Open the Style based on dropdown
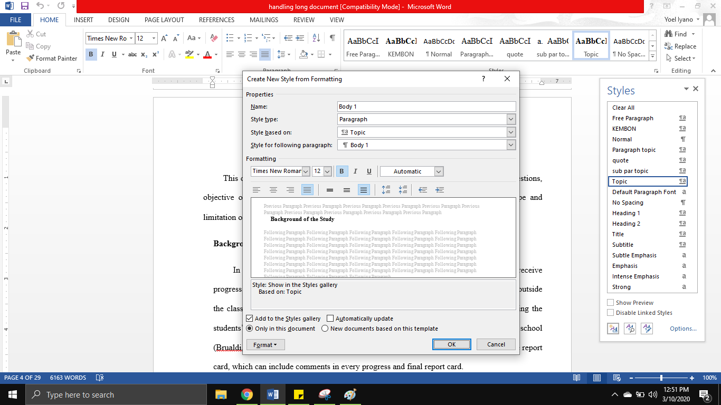721x405 pixels. (x=510, y=132)
